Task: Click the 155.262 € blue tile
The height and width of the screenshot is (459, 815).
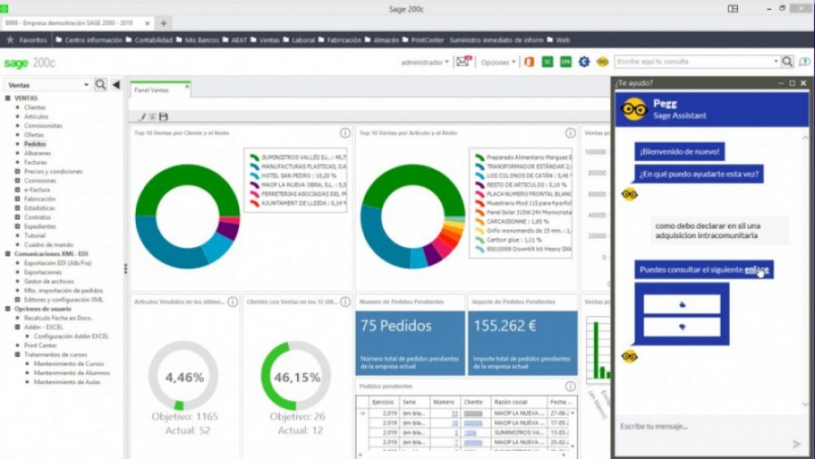Action: coord(523,343)
